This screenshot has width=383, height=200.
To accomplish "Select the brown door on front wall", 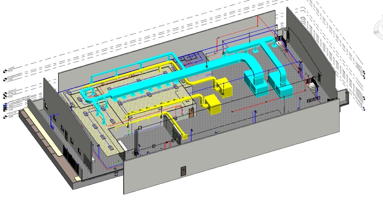I will [x=183, y=171].
